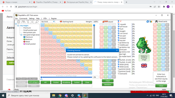Click the green All range button

(x=45, y=82)
